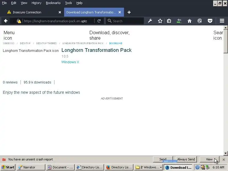228x171 pixels.
Task: Click the 0 reviews text
Action: (x=10, y=82)
